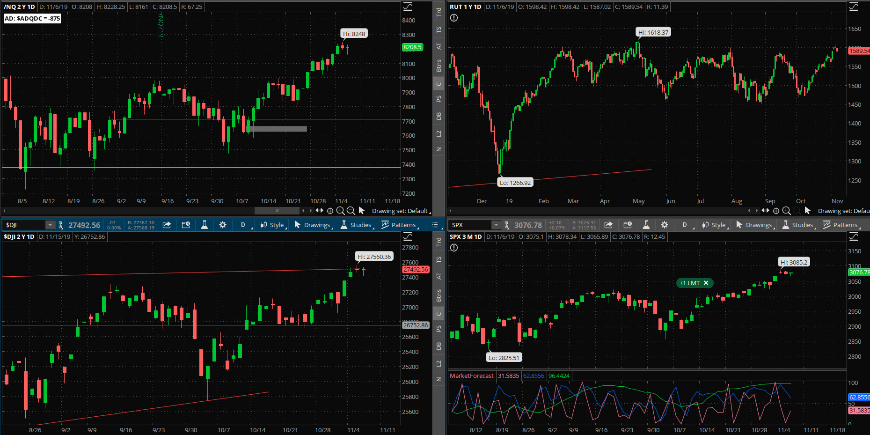
Task: Toggle the TS side panel beside the /NQ chart
Action: tap(439, 29)
